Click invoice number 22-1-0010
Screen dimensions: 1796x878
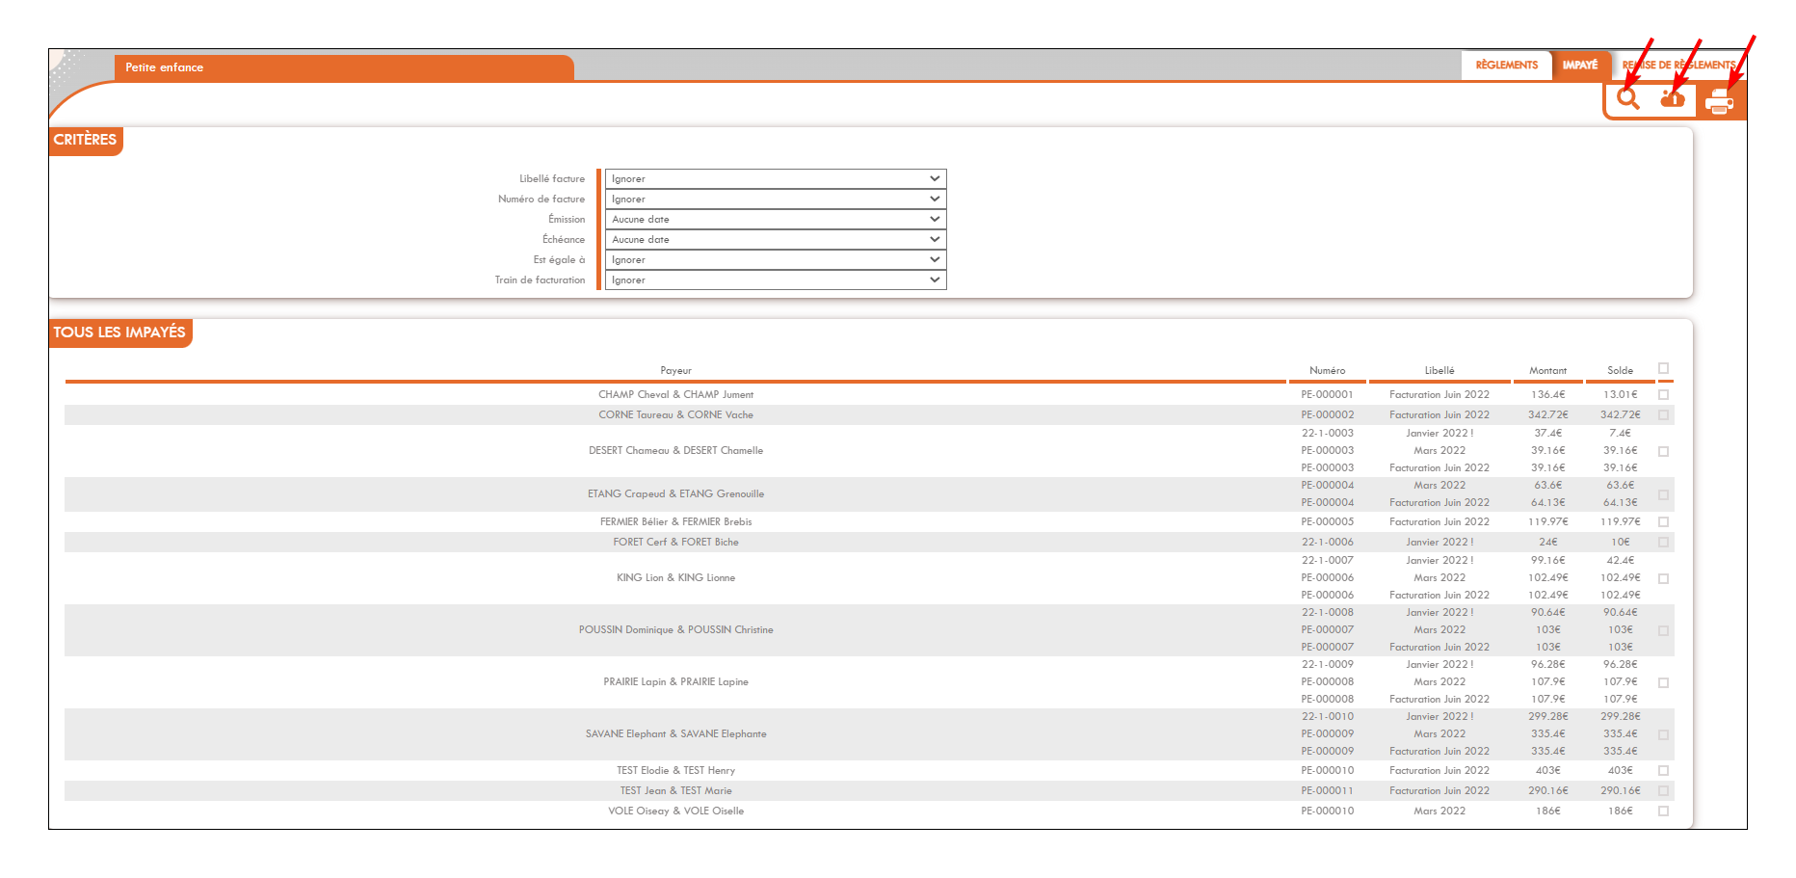(x=1327, y=717)
